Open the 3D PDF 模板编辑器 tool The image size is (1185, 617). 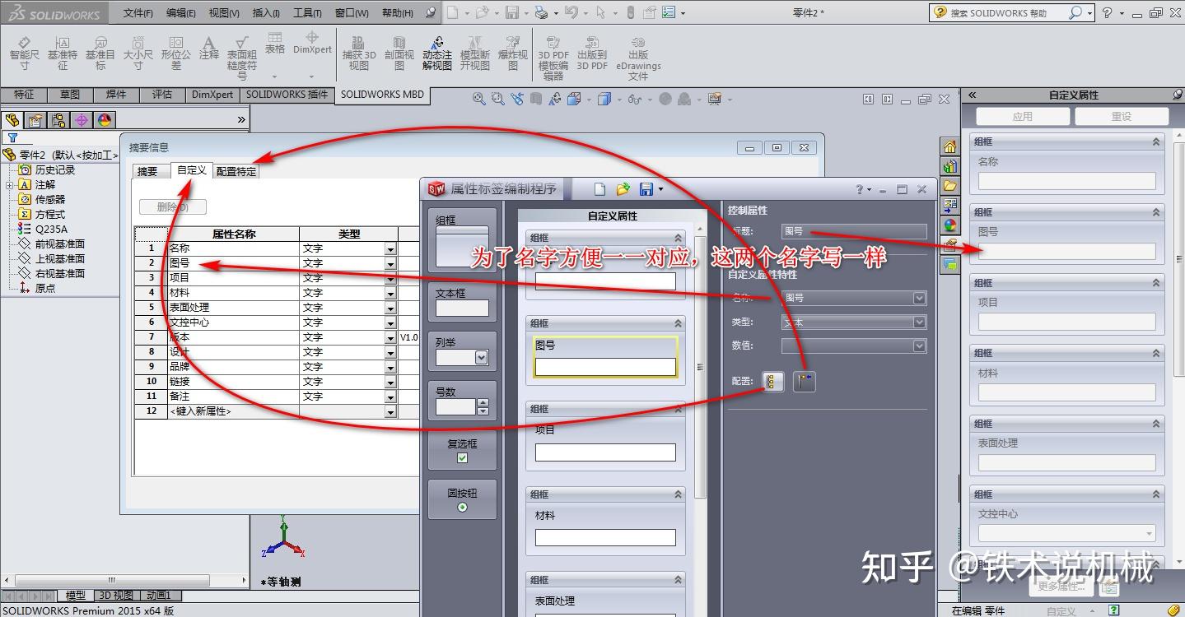553,58
